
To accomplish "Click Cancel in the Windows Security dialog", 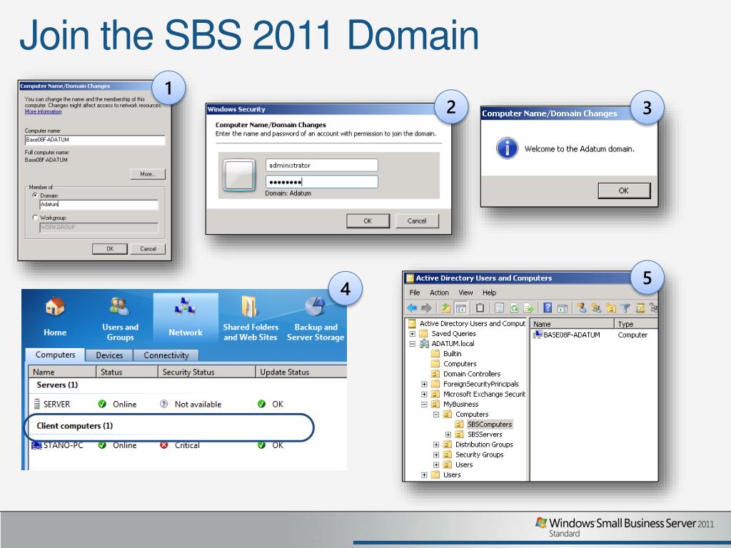I will [x=417, y=221].
